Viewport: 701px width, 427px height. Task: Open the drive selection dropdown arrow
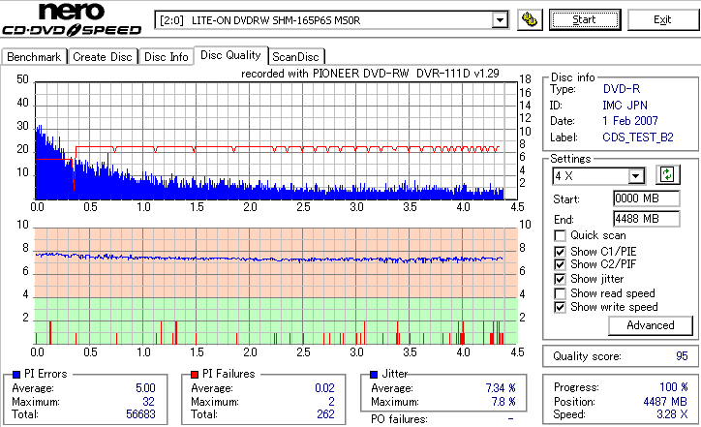coord(500,20)
